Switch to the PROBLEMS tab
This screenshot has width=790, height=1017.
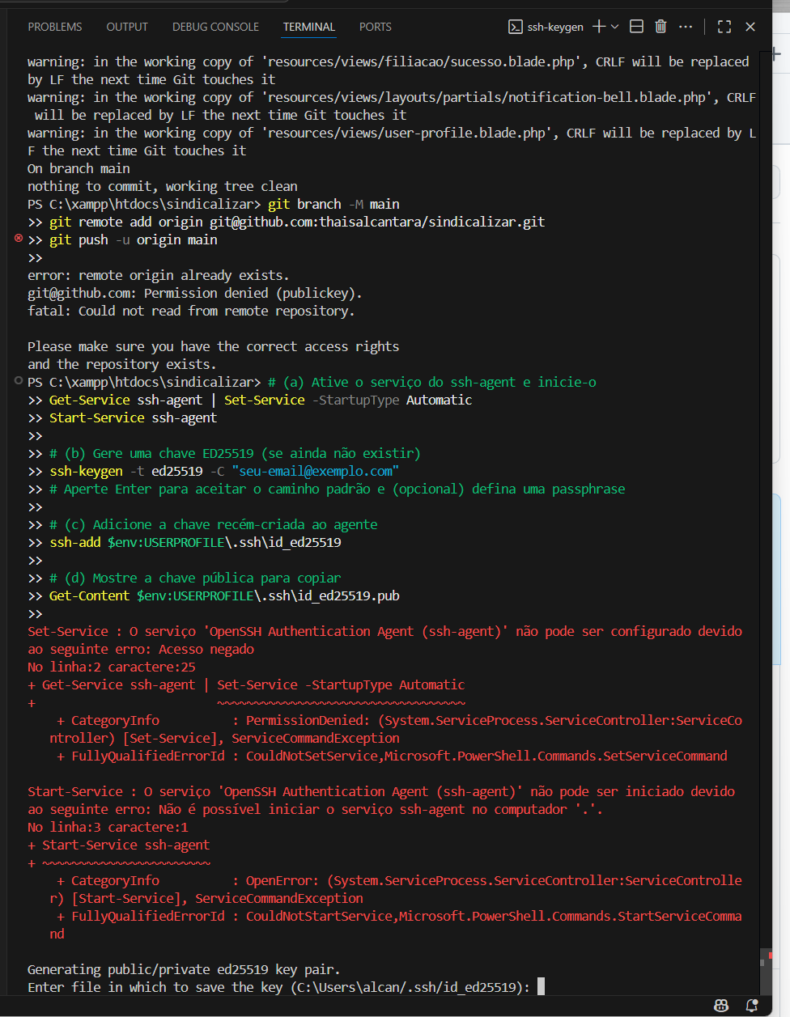pos(55,27)
